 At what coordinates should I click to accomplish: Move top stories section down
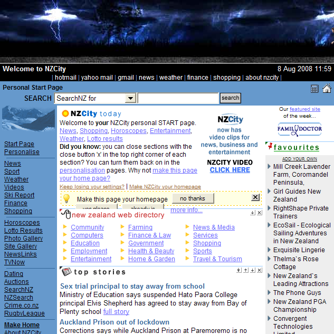(x=253, y=270)
